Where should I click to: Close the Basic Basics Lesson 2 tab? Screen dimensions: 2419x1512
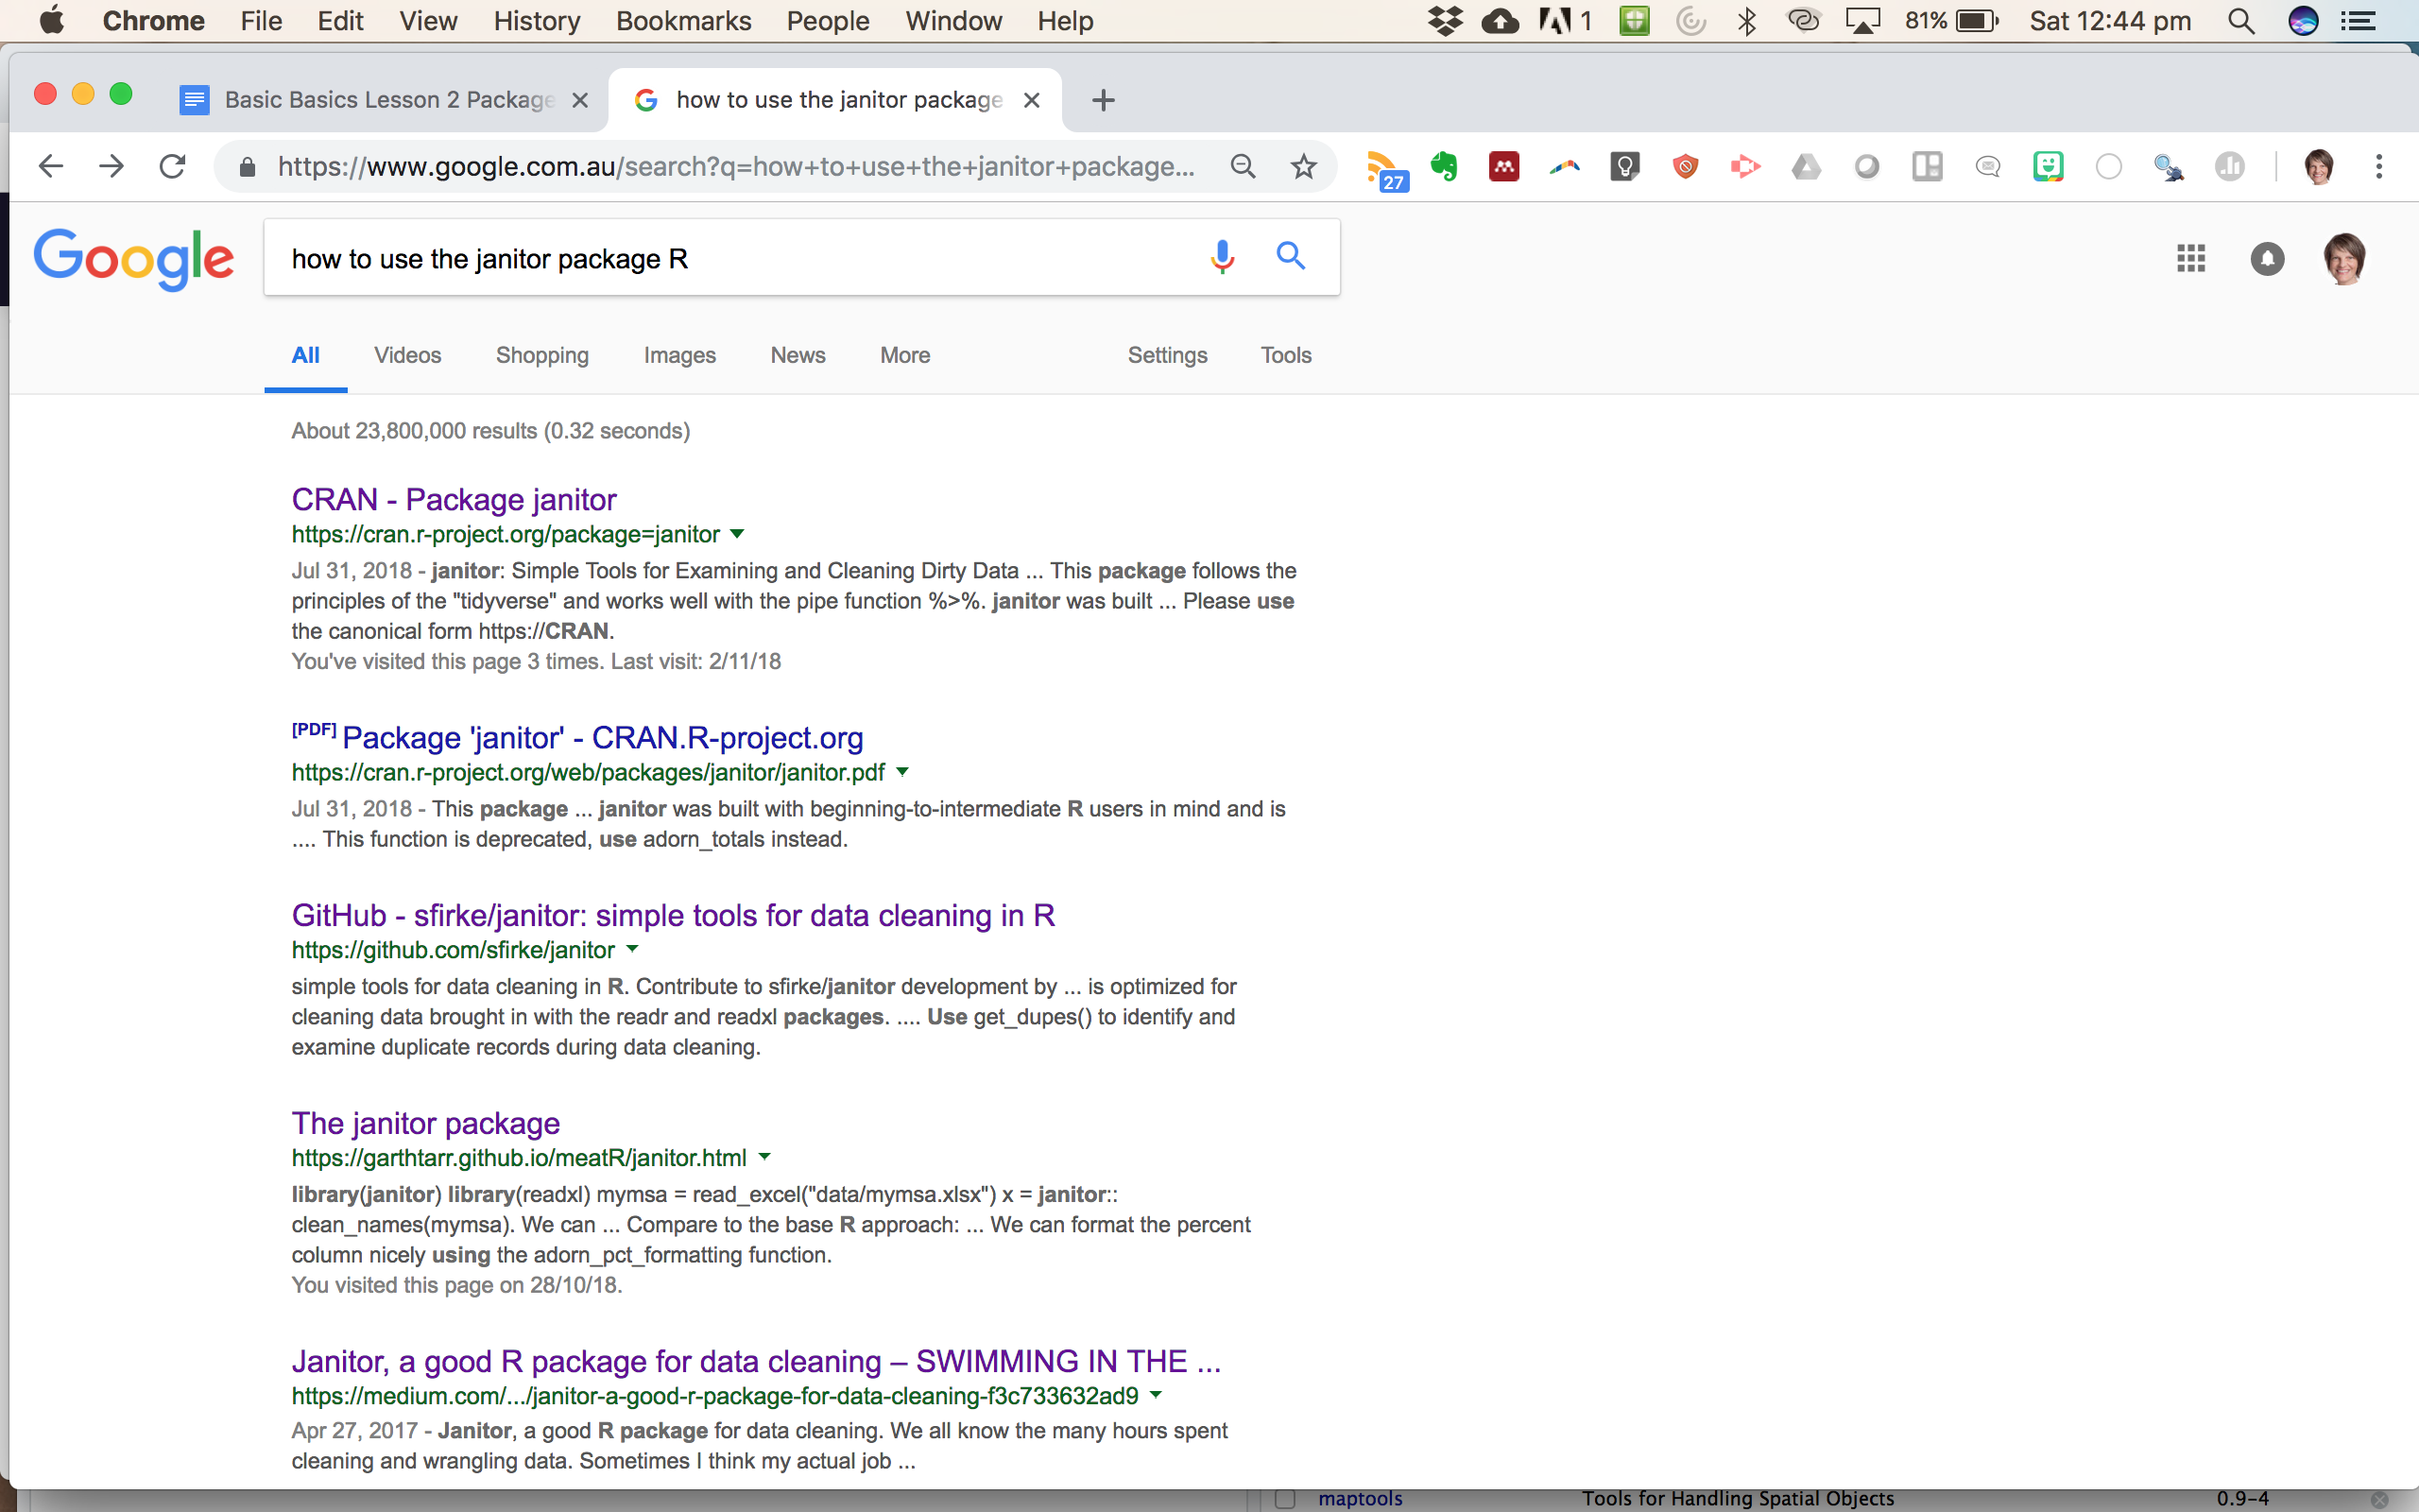pos(580,100)
